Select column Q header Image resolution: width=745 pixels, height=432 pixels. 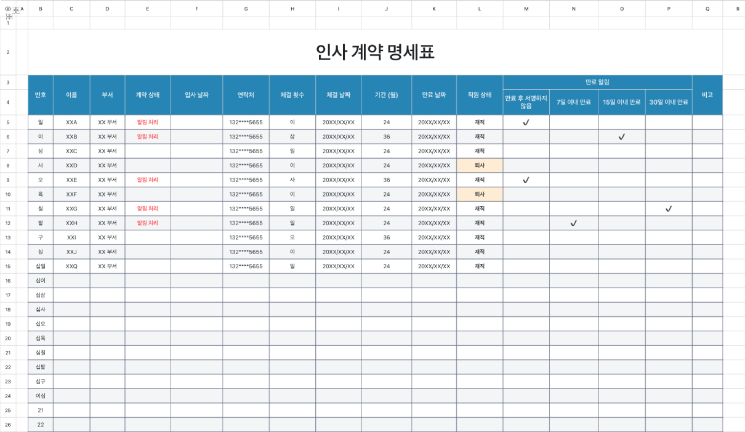coord(707,9)
